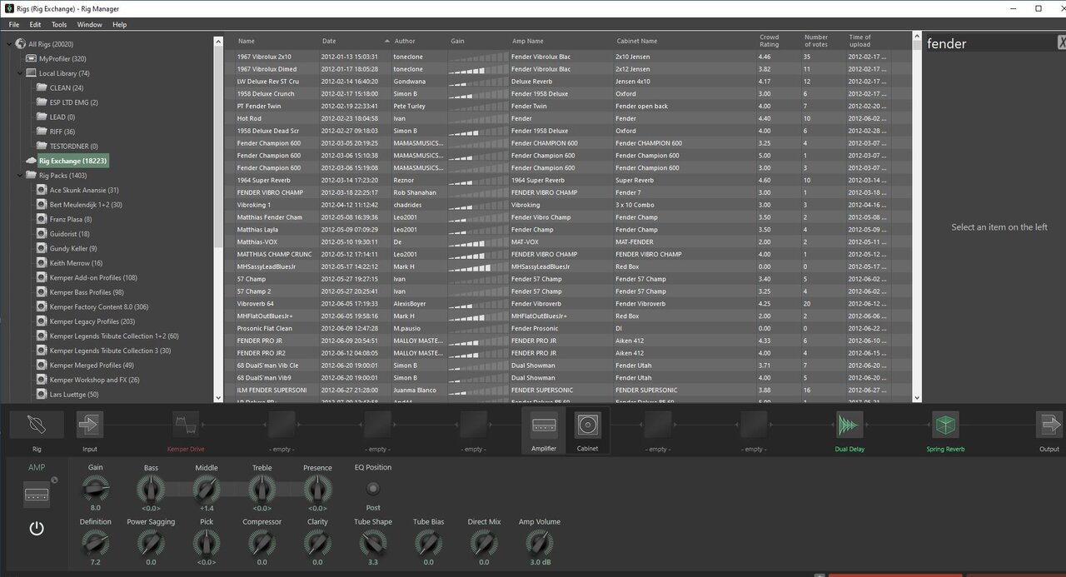Screen dimensions: 1066x577
Task: Click the Bert Meulendijk 1+2 pack icon
Action: (x=42, y=205)
